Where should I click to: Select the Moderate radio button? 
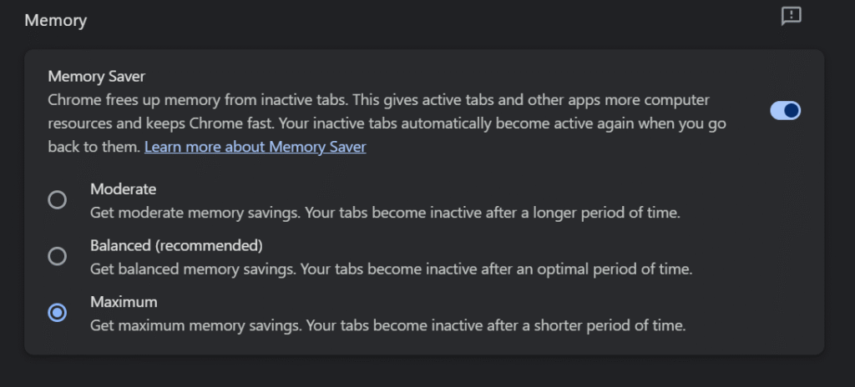[x=57, y=200]
